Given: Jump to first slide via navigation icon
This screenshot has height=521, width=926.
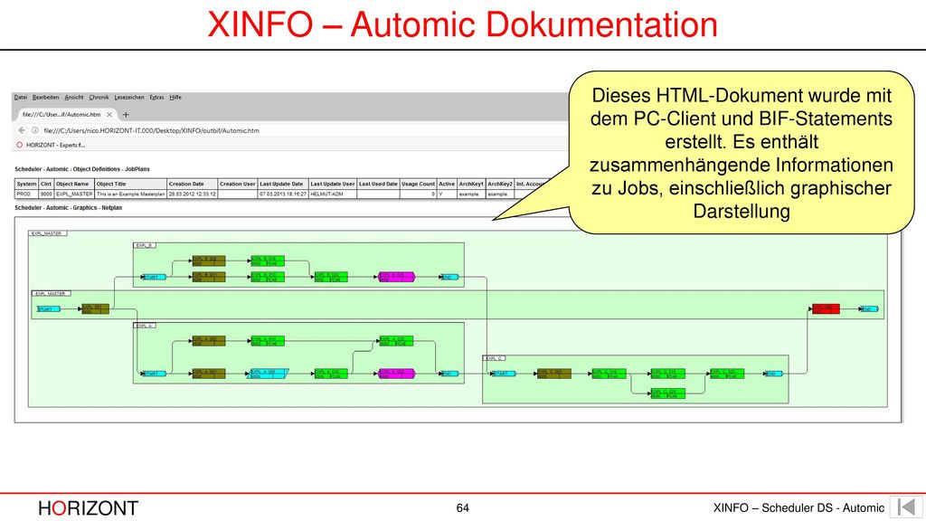Looking at the screenshot, I should click(906, 507).
